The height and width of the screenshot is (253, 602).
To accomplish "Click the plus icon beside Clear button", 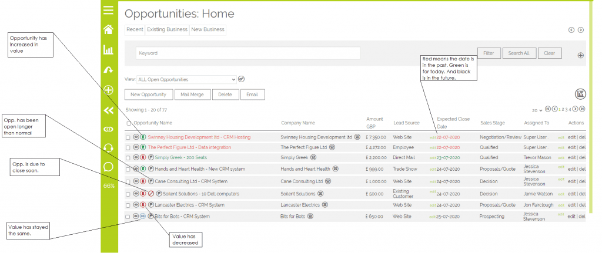I will (580, 56).
